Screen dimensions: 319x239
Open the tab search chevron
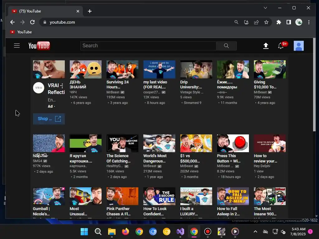pos(265,8)
